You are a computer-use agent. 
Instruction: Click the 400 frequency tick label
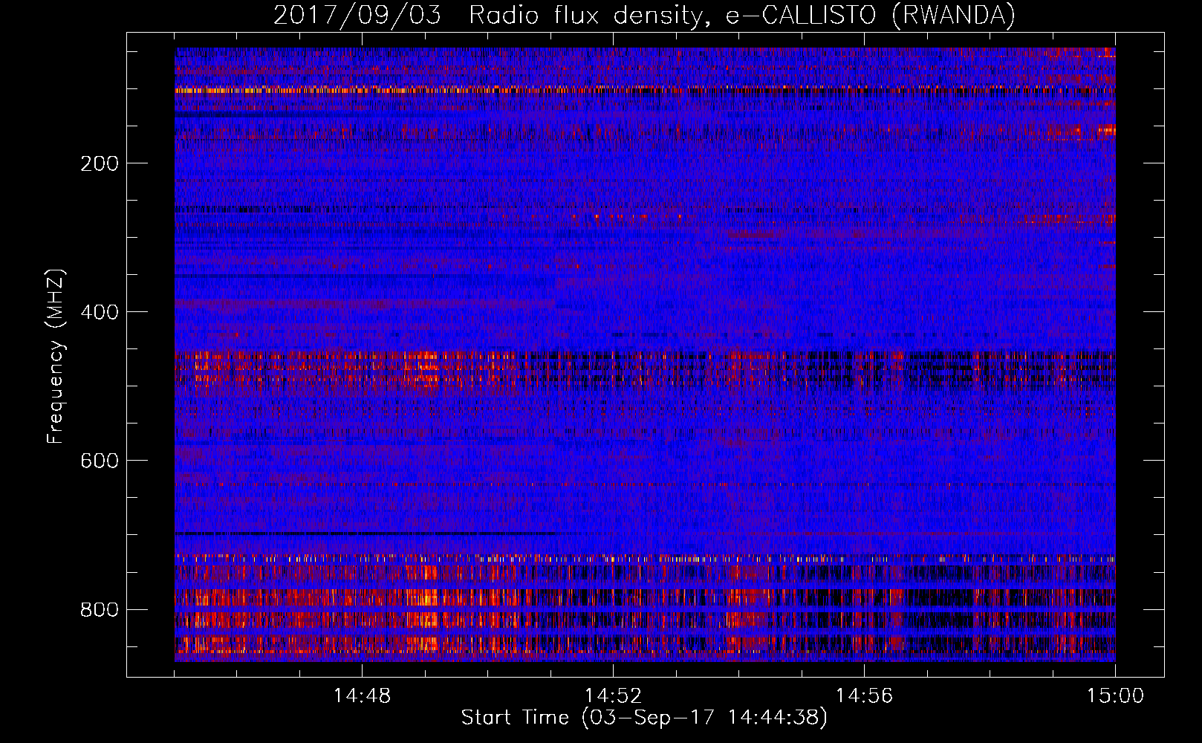coord(100,312)
